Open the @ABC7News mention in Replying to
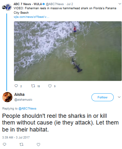 pyautogui.click(x=27, y=109)
